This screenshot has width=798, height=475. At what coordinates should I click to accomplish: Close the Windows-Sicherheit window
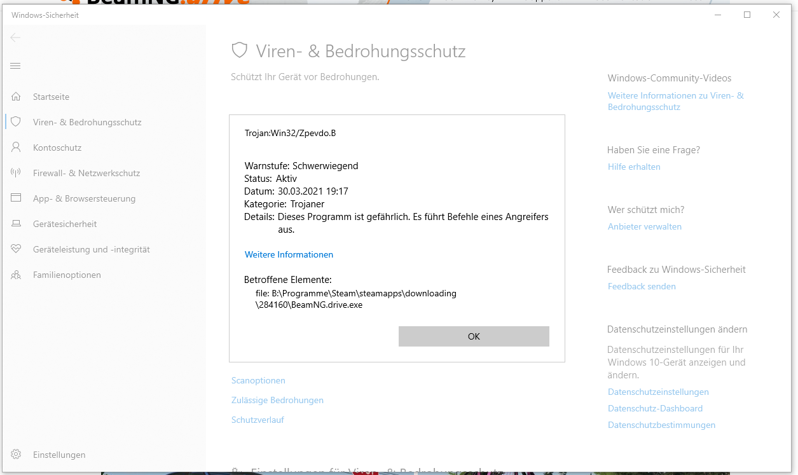(776, 15)
